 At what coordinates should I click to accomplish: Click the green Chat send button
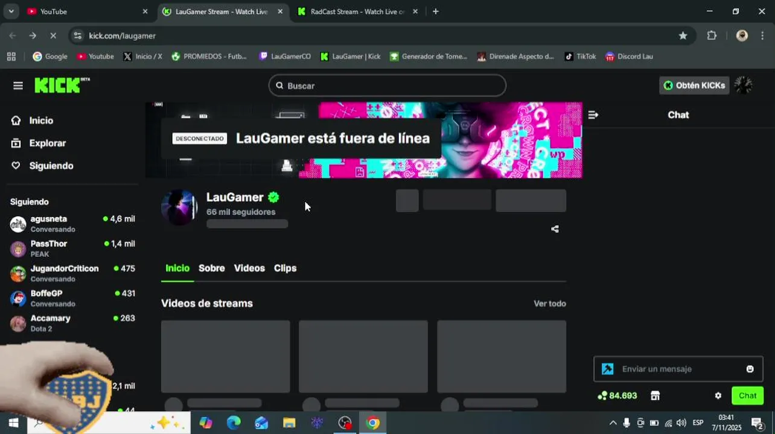(747, 396)
